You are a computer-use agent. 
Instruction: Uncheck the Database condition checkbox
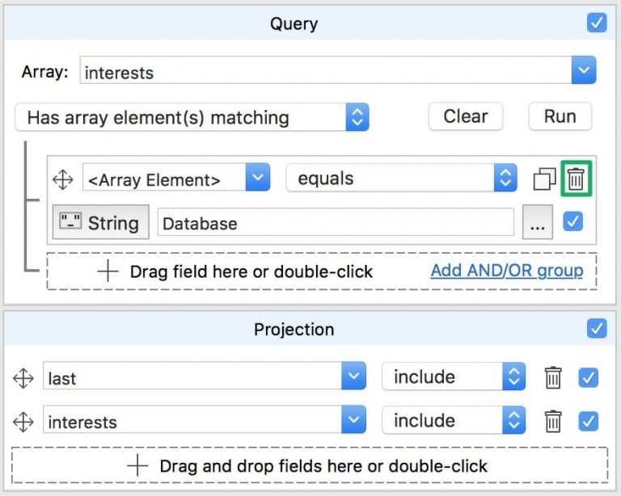click(572, 221)
